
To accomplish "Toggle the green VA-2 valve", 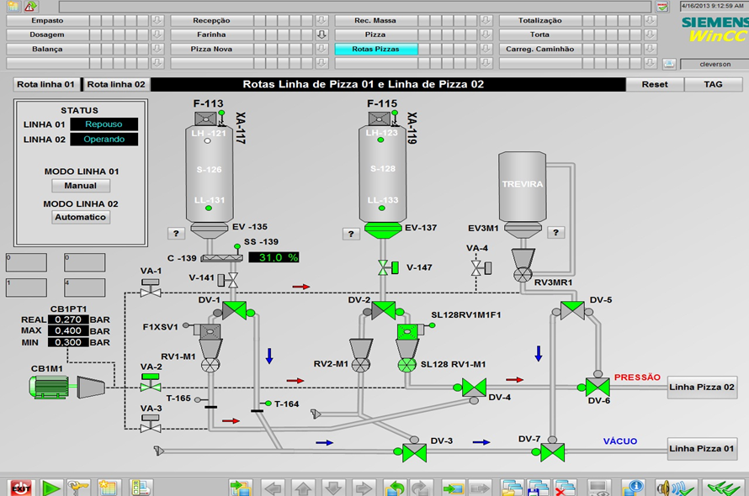I will point(151,387).
